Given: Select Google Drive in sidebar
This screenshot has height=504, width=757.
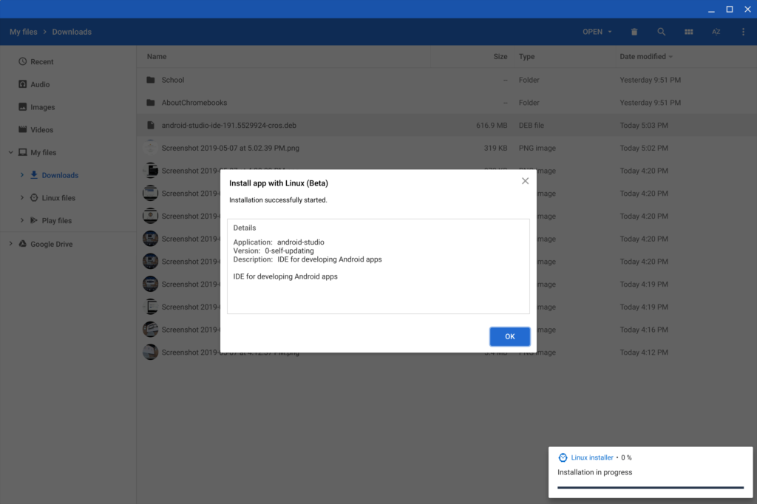Looking at the screenshot, I should [x=68, y=245].
